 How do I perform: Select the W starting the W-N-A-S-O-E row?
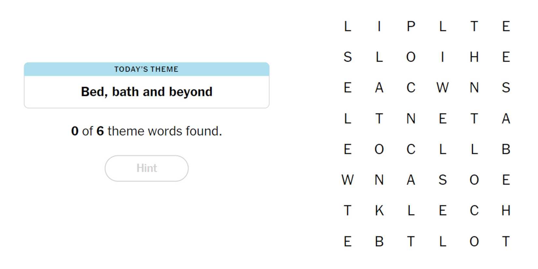pos(348,180)
